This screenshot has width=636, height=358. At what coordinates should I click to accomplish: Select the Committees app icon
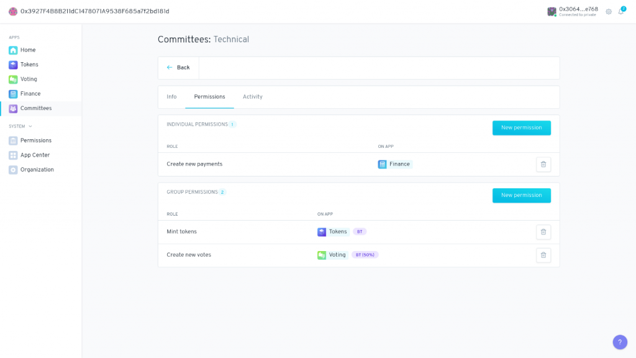pos(14,108)
